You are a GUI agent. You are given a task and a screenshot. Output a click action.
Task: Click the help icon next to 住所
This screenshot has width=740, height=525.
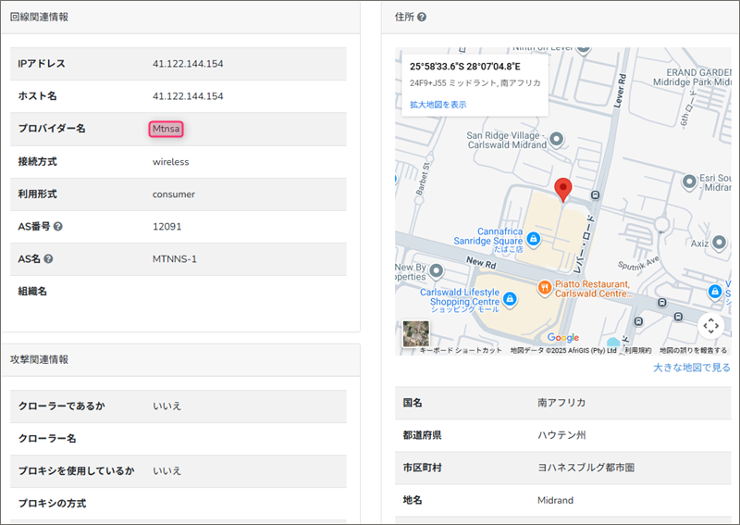click(x=422, y=17)
